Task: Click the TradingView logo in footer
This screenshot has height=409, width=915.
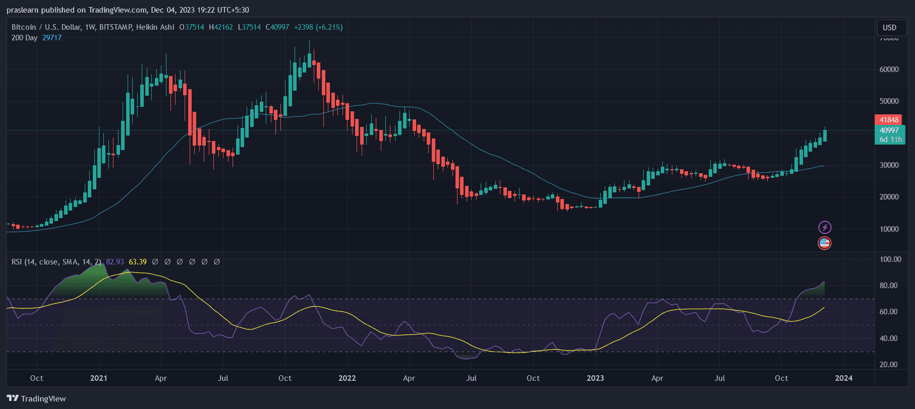Action: click(x=36, y=398)
